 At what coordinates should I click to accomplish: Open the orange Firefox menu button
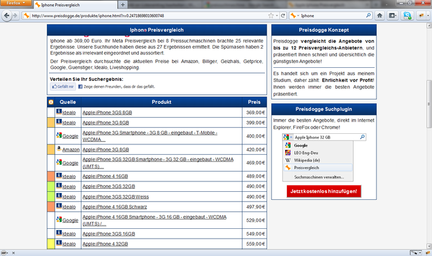(15, 3)
